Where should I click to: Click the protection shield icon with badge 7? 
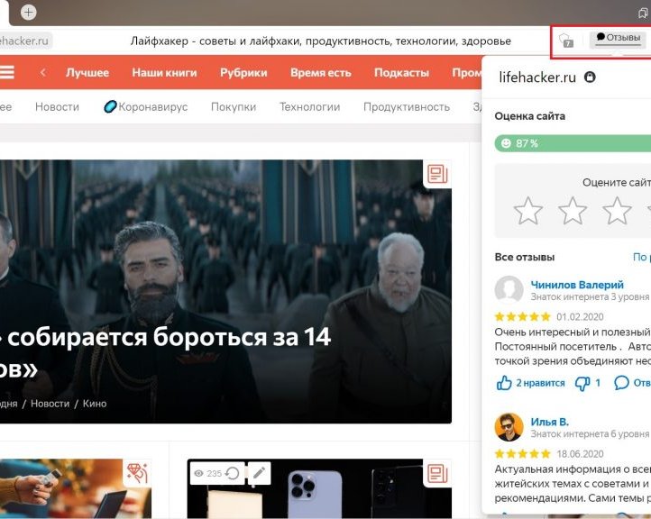coord(566,41)
